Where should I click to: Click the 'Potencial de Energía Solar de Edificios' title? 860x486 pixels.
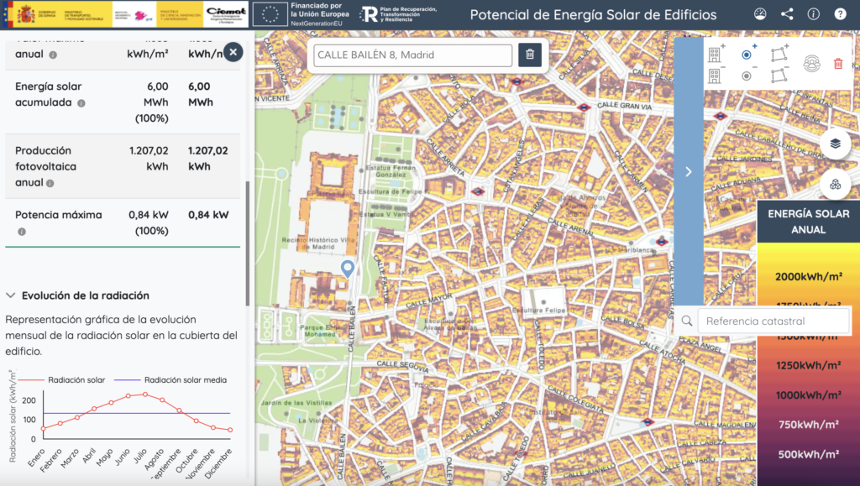coord(593,15)
